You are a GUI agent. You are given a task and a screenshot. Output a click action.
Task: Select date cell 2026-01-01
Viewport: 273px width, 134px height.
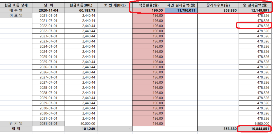click(48, 67)
